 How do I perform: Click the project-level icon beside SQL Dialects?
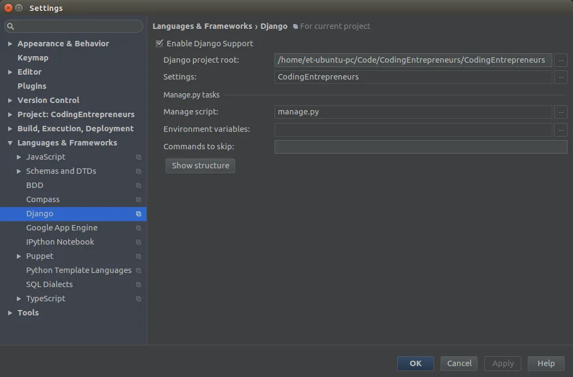138,284
